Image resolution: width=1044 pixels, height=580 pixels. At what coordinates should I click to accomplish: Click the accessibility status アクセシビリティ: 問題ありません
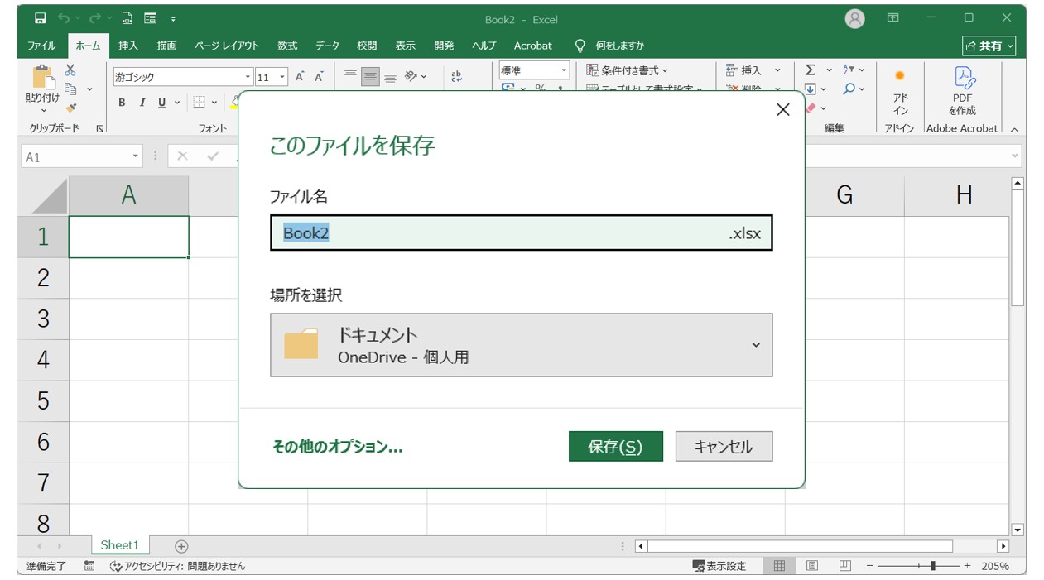[176, 566]
